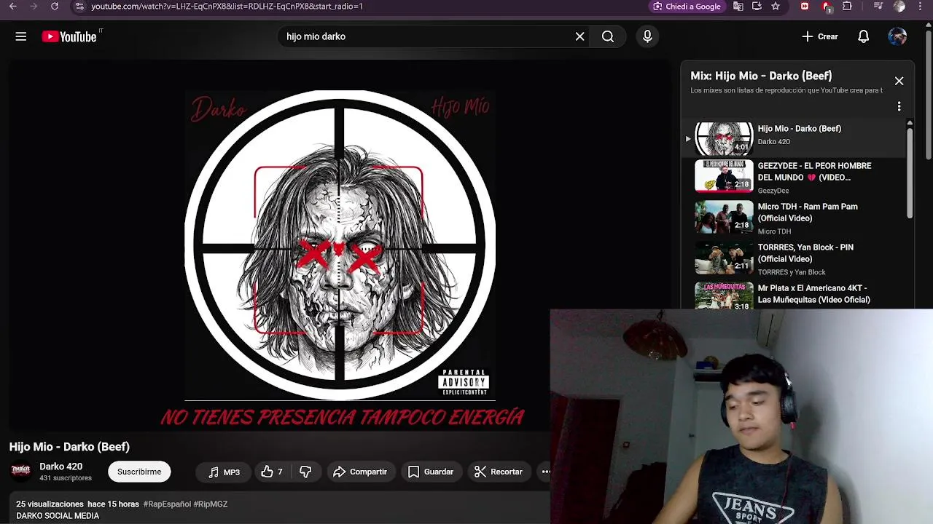Click the 'Micro TDH' channel name text
Screen dimensions: 933x524
tap(774, 231)
